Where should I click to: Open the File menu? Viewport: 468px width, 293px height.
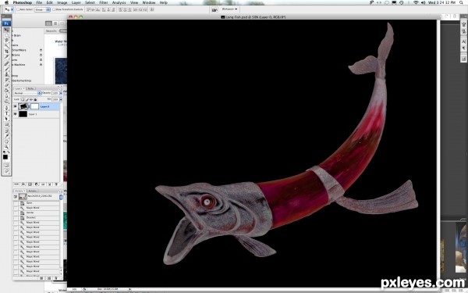(x=39, y=2)
